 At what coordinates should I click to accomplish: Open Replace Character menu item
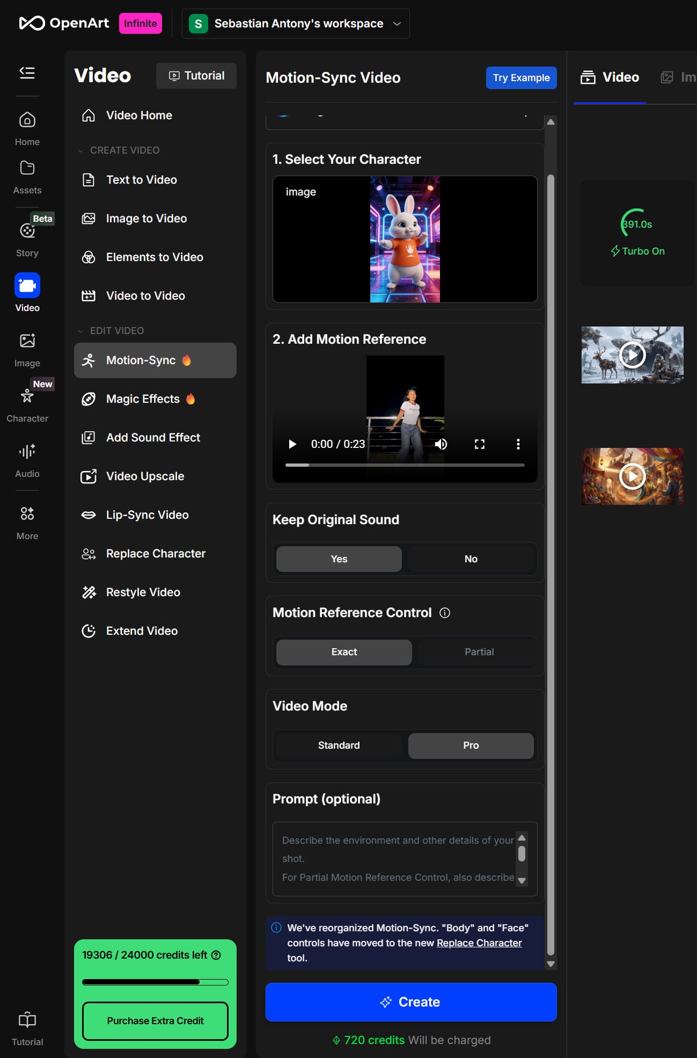[156, 554]
